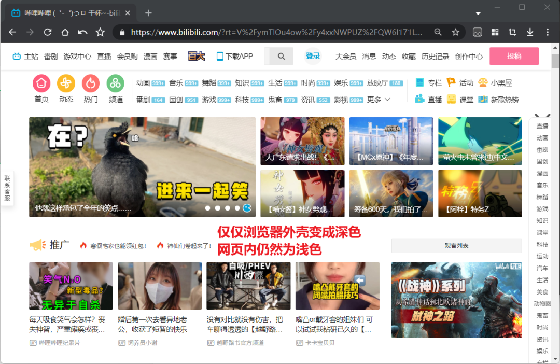The width and height of the screenshot is (560, 364).
Task: Click the 观看列表 button
Action: click(x=456, y=245)
